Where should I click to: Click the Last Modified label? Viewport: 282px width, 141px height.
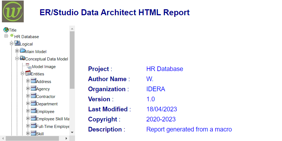(x=108, y=109)
